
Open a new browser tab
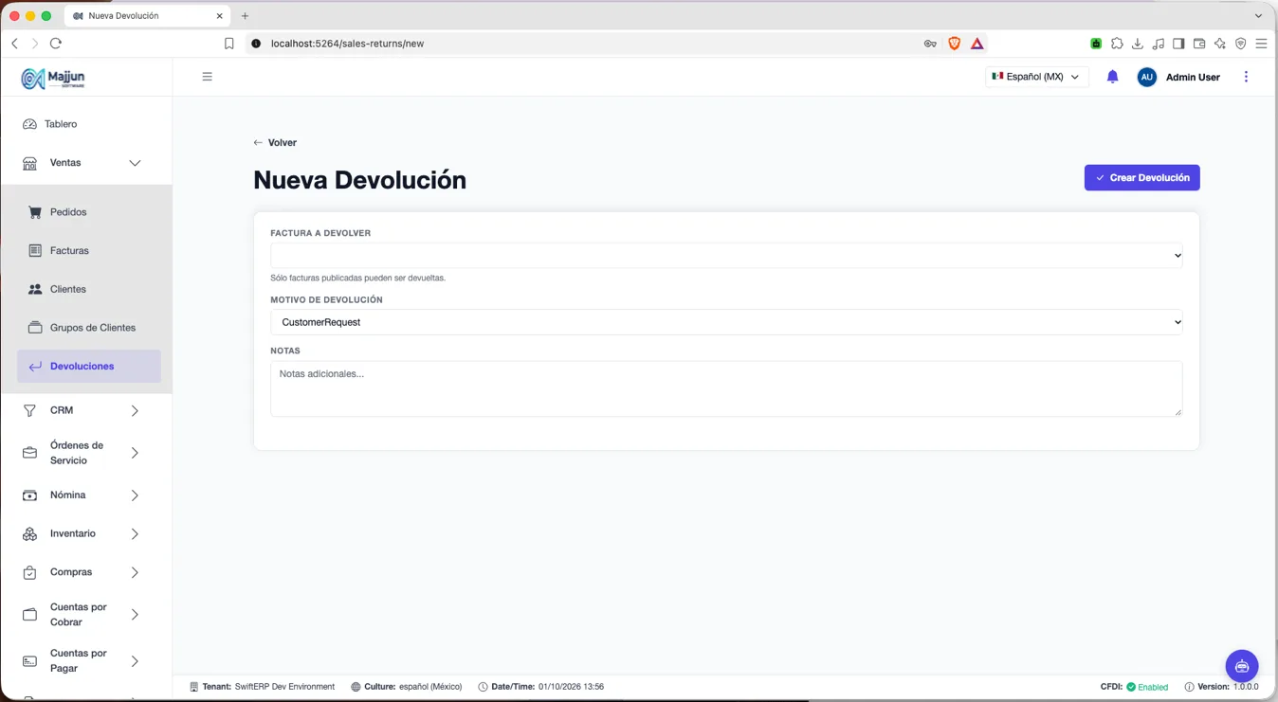coord(245,16)
